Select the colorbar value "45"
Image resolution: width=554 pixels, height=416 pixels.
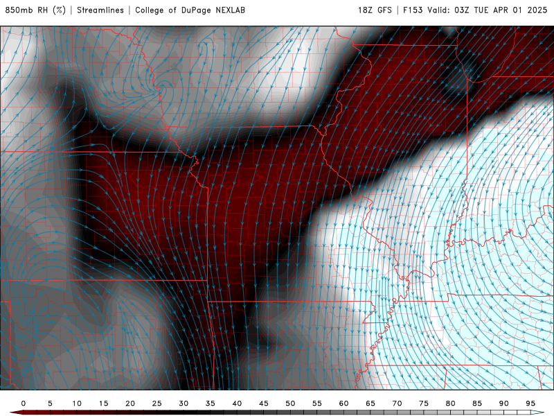[x=264, y=404]
